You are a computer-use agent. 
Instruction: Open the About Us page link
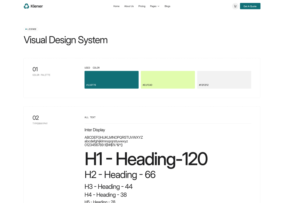(129, 6)
